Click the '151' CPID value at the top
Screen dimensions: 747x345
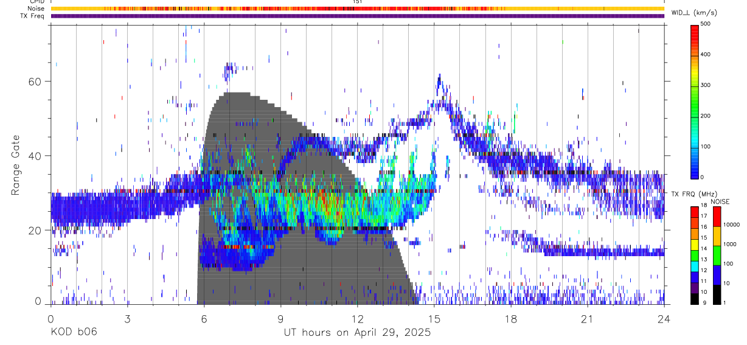(x=357, y=2)
